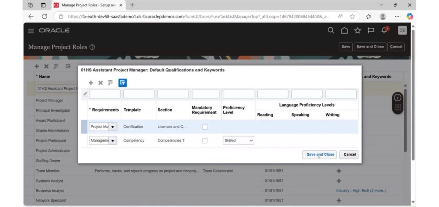Open Favorites star in Oracle header

pyautogui.click(x=358, y=30)
